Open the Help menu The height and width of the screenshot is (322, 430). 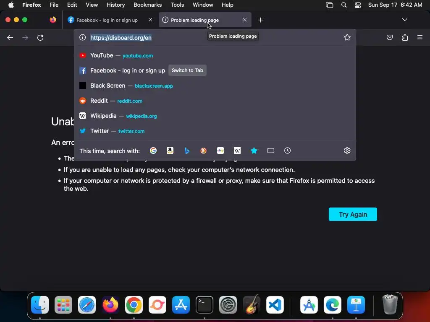(227, 5)
